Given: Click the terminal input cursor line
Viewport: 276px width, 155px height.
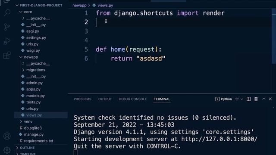Looking at the screenshot, I should (75, 152).
